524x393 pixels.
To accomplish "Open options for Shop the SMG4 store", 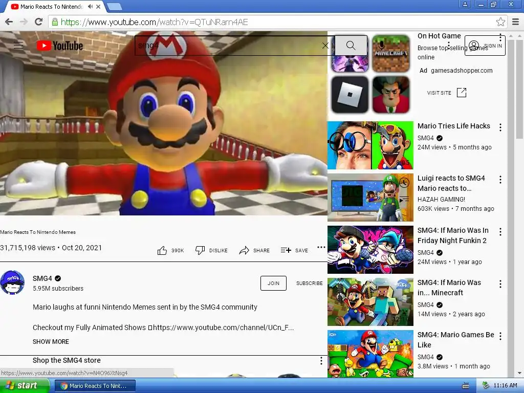I will [x=321, y=361].
